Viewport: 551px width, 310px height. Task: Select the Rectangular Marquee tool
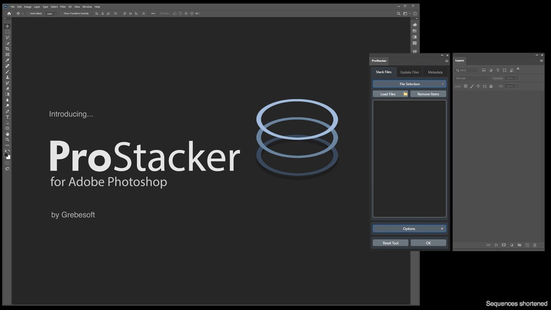7,32
